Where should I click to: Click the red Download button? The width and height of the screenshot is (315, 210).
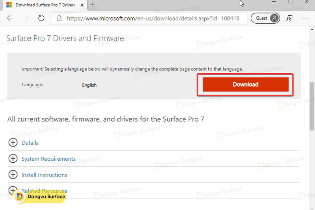coord(245,84)
